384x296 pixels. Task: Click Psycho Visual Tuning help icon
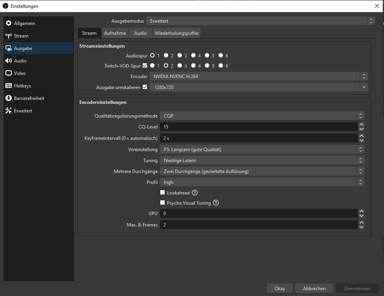pyautogui.click(x=216, y=203)
